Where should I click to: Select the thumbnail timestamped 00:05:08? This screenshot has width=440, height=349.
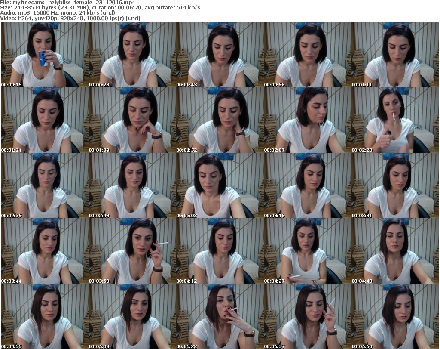(x=132, y=316)
